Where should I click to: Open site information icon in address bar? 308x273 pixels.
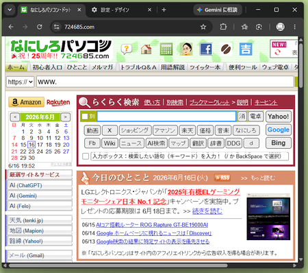click(x=56, y=27)
